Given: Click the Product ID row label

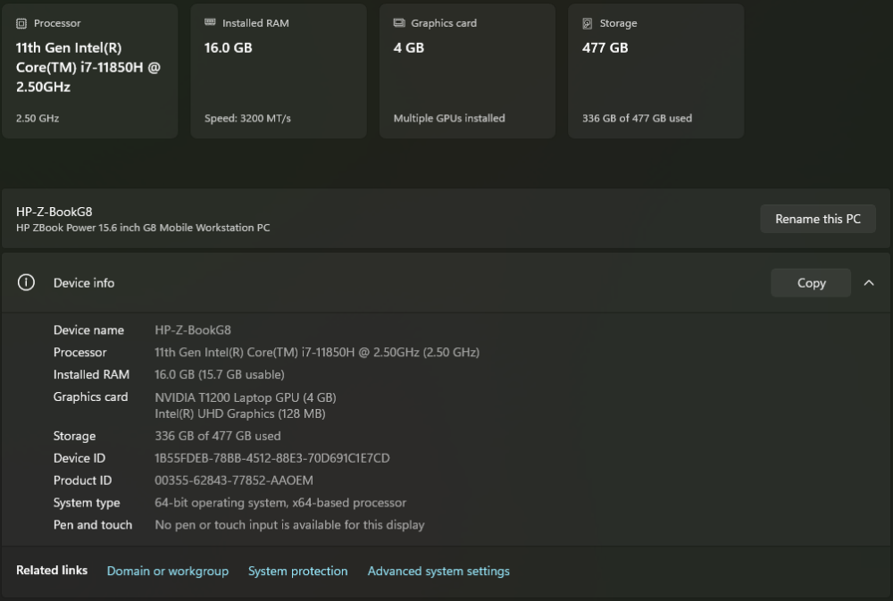Looking at the screenshot, I should 82,480.
